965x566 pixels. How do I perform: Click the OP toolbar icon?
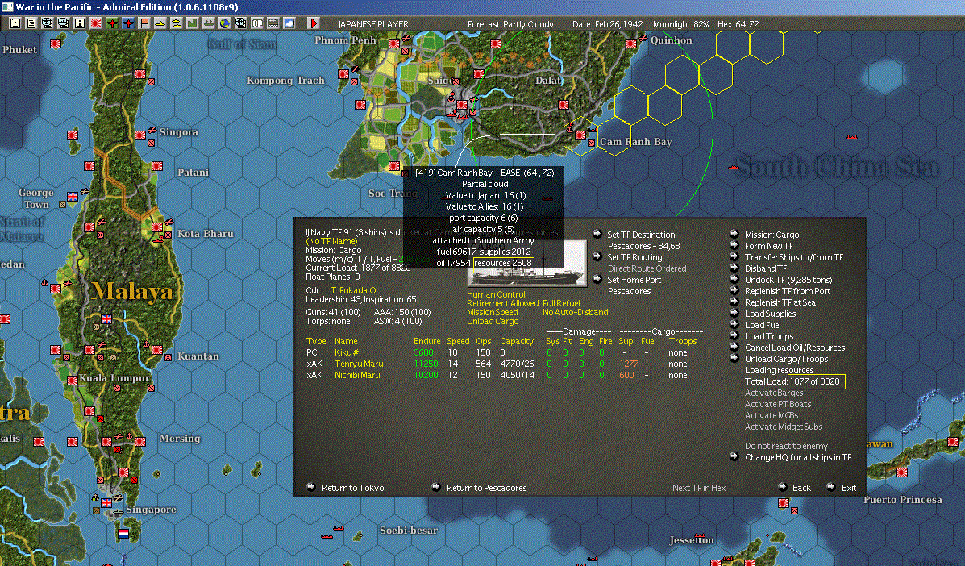(x=256, y=23)
